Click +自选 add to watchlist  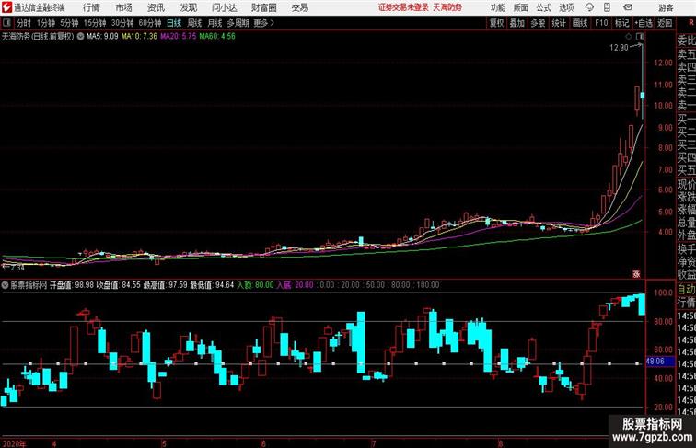pyautogui.click(x=644, y=23)
